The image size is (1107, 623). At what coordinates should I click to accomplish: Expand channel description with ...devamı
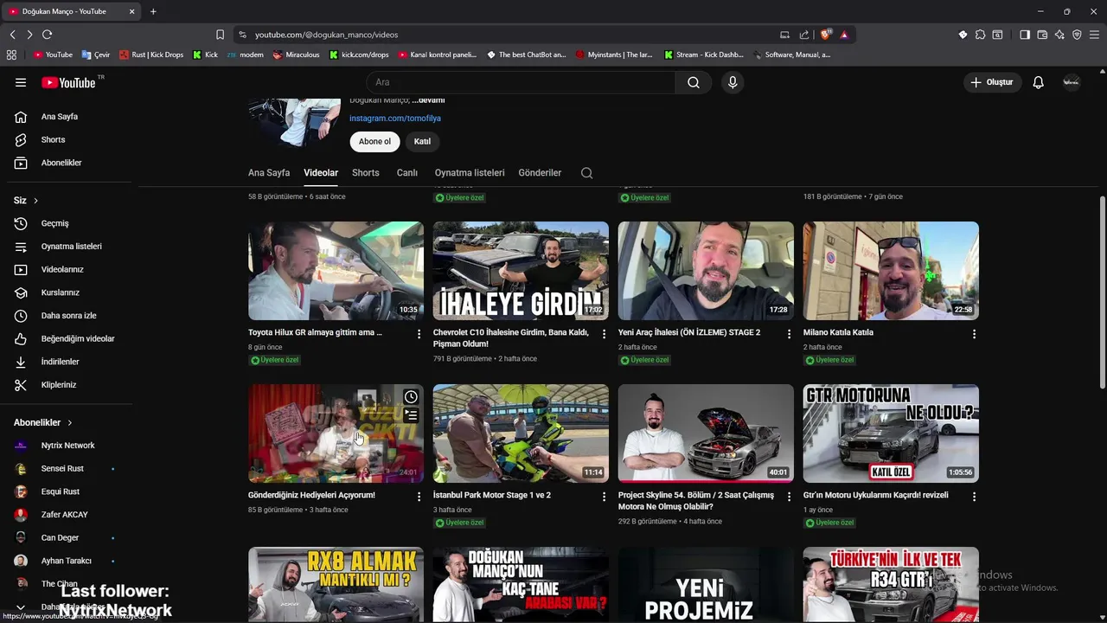coord(428,100)
